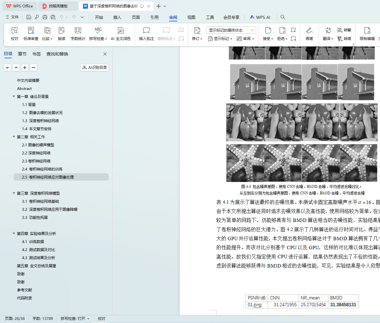Toggle 修订 track changes

[x=197, y=34]
